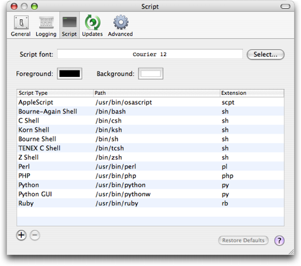Click the /usr/bin/osascript path cell
Screen dimensions: 301x266
tap(124, 102)
